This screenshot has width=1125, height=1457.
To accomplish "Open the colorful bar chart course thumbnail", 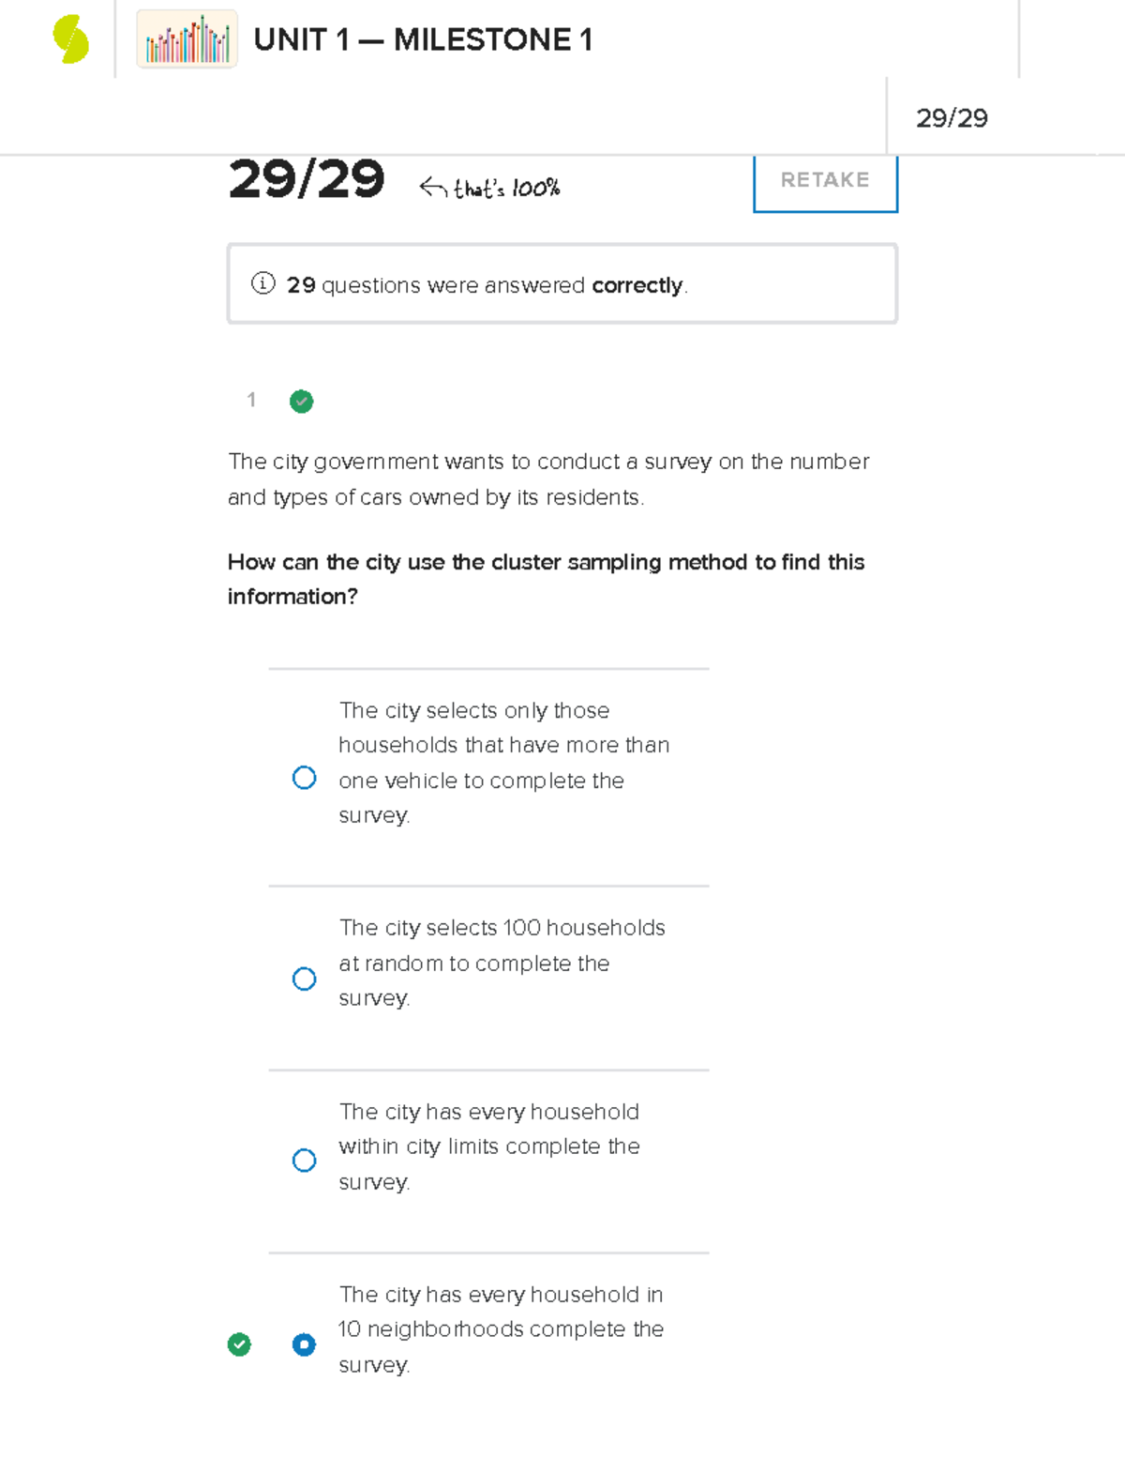I will (x=187, y=39).
